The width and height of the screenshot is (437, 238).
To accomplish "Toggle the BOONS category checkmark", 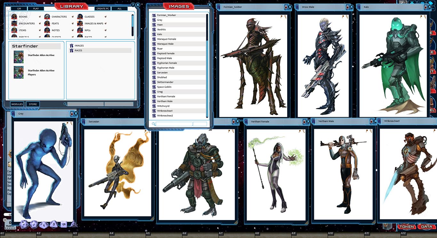I will (40, 16).
